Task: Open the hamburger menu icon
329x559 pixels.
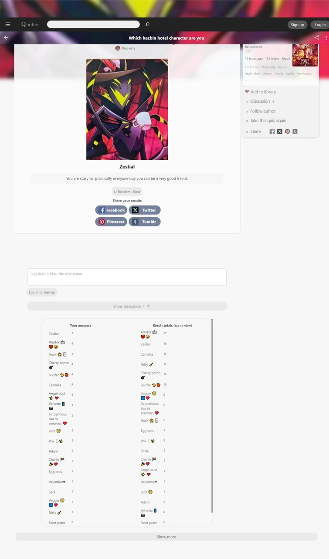Action: coord(8,24)
